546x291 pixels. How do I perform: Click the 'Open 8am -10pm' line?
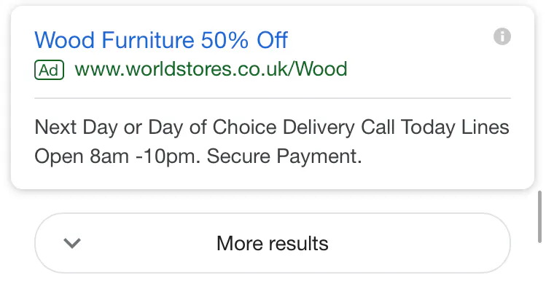pos(114,156)
